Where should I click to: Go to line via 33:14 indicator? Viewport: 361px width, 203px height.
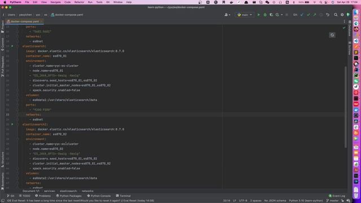point(227,201)
